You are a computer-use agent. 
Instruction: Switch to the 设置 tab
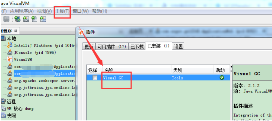(x=178, y=46)
